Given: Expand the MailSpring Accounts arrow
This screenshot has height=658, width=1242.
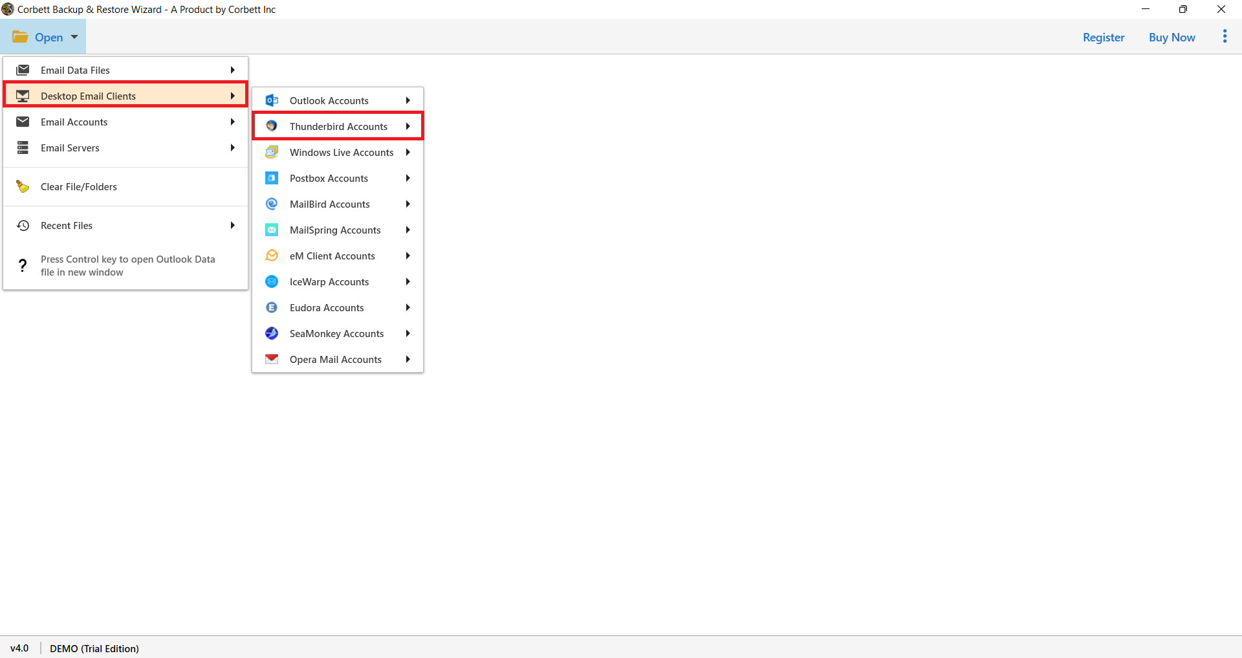Looking at the screenshot, I should pos(408,230).
